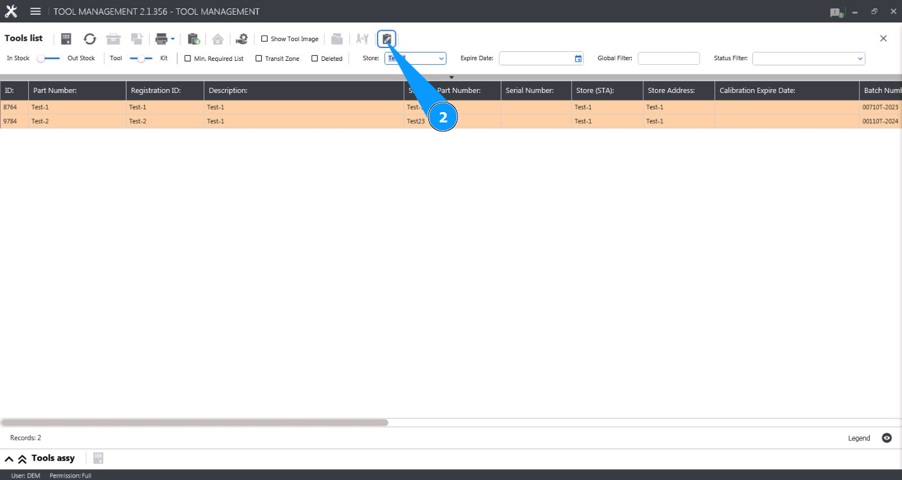Toggle the Legend eye icon
The image size is (902, 480).
[887, 438]
